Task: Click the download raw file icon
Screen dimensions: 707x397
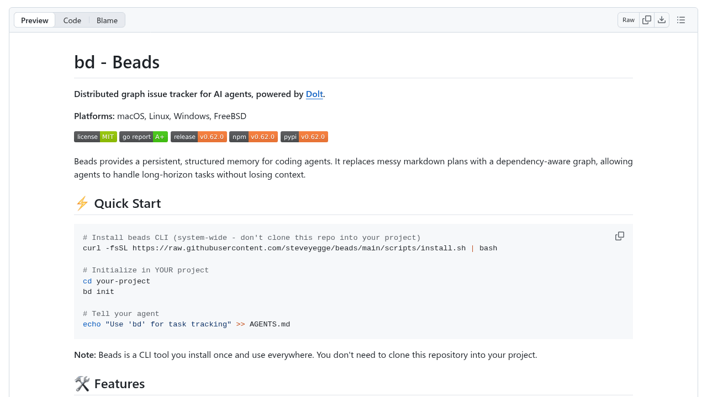Action: pyautogui.click(x=662, y=19)
